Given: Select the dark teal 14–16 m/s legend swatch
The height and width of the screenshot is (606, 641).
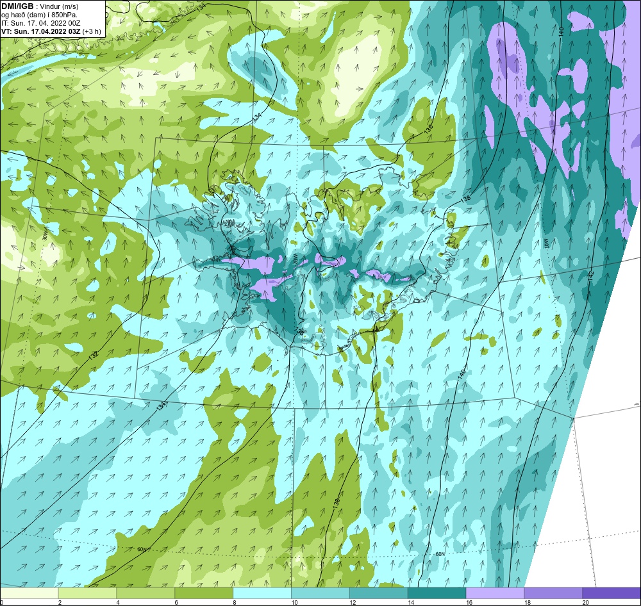Looking at the screenshot, I should coord(437,593).
